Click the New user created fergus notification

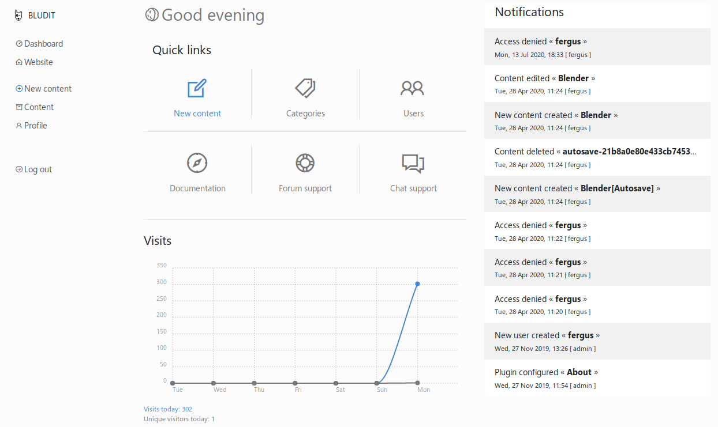[x=597, y=341]
